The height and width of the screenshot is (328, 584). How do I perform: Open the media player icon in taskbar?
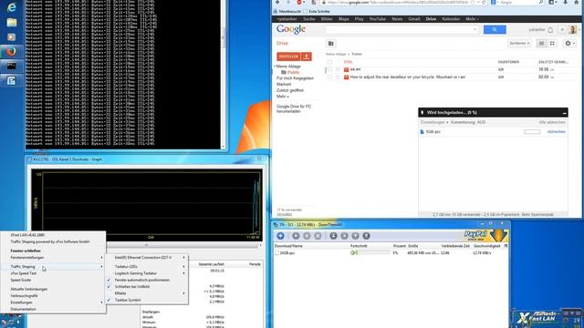pyautogui.click(x=12, y=36)
